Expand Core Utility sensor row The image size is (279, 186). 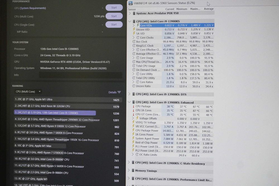[133, 74]
